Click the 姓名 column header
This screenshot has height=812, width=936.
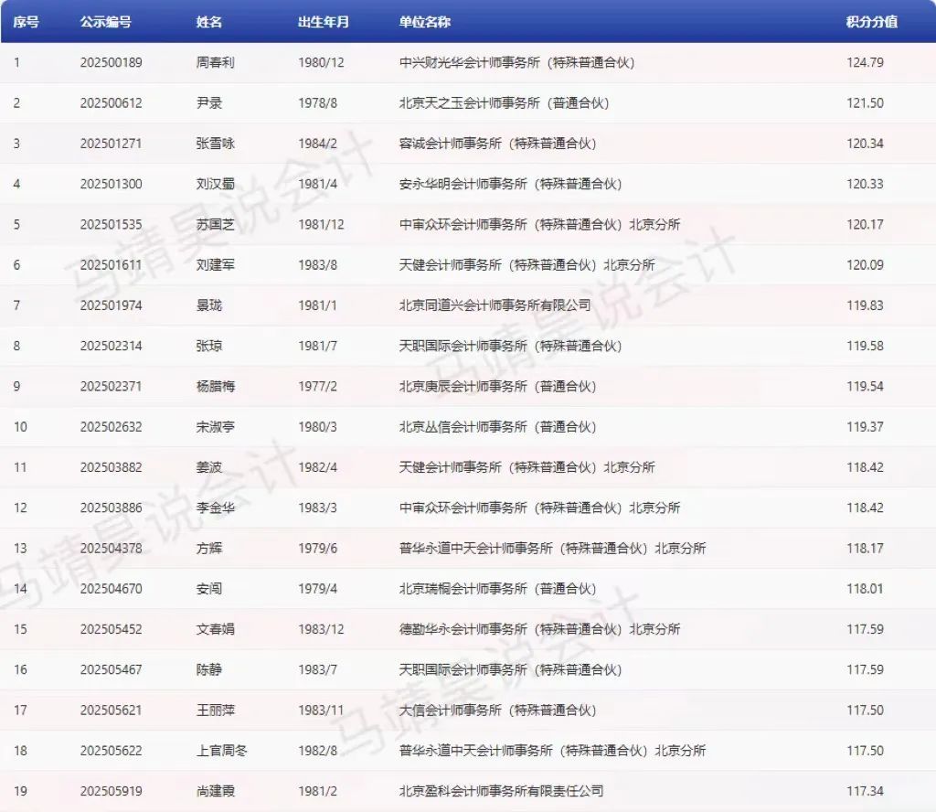[209, 22]
